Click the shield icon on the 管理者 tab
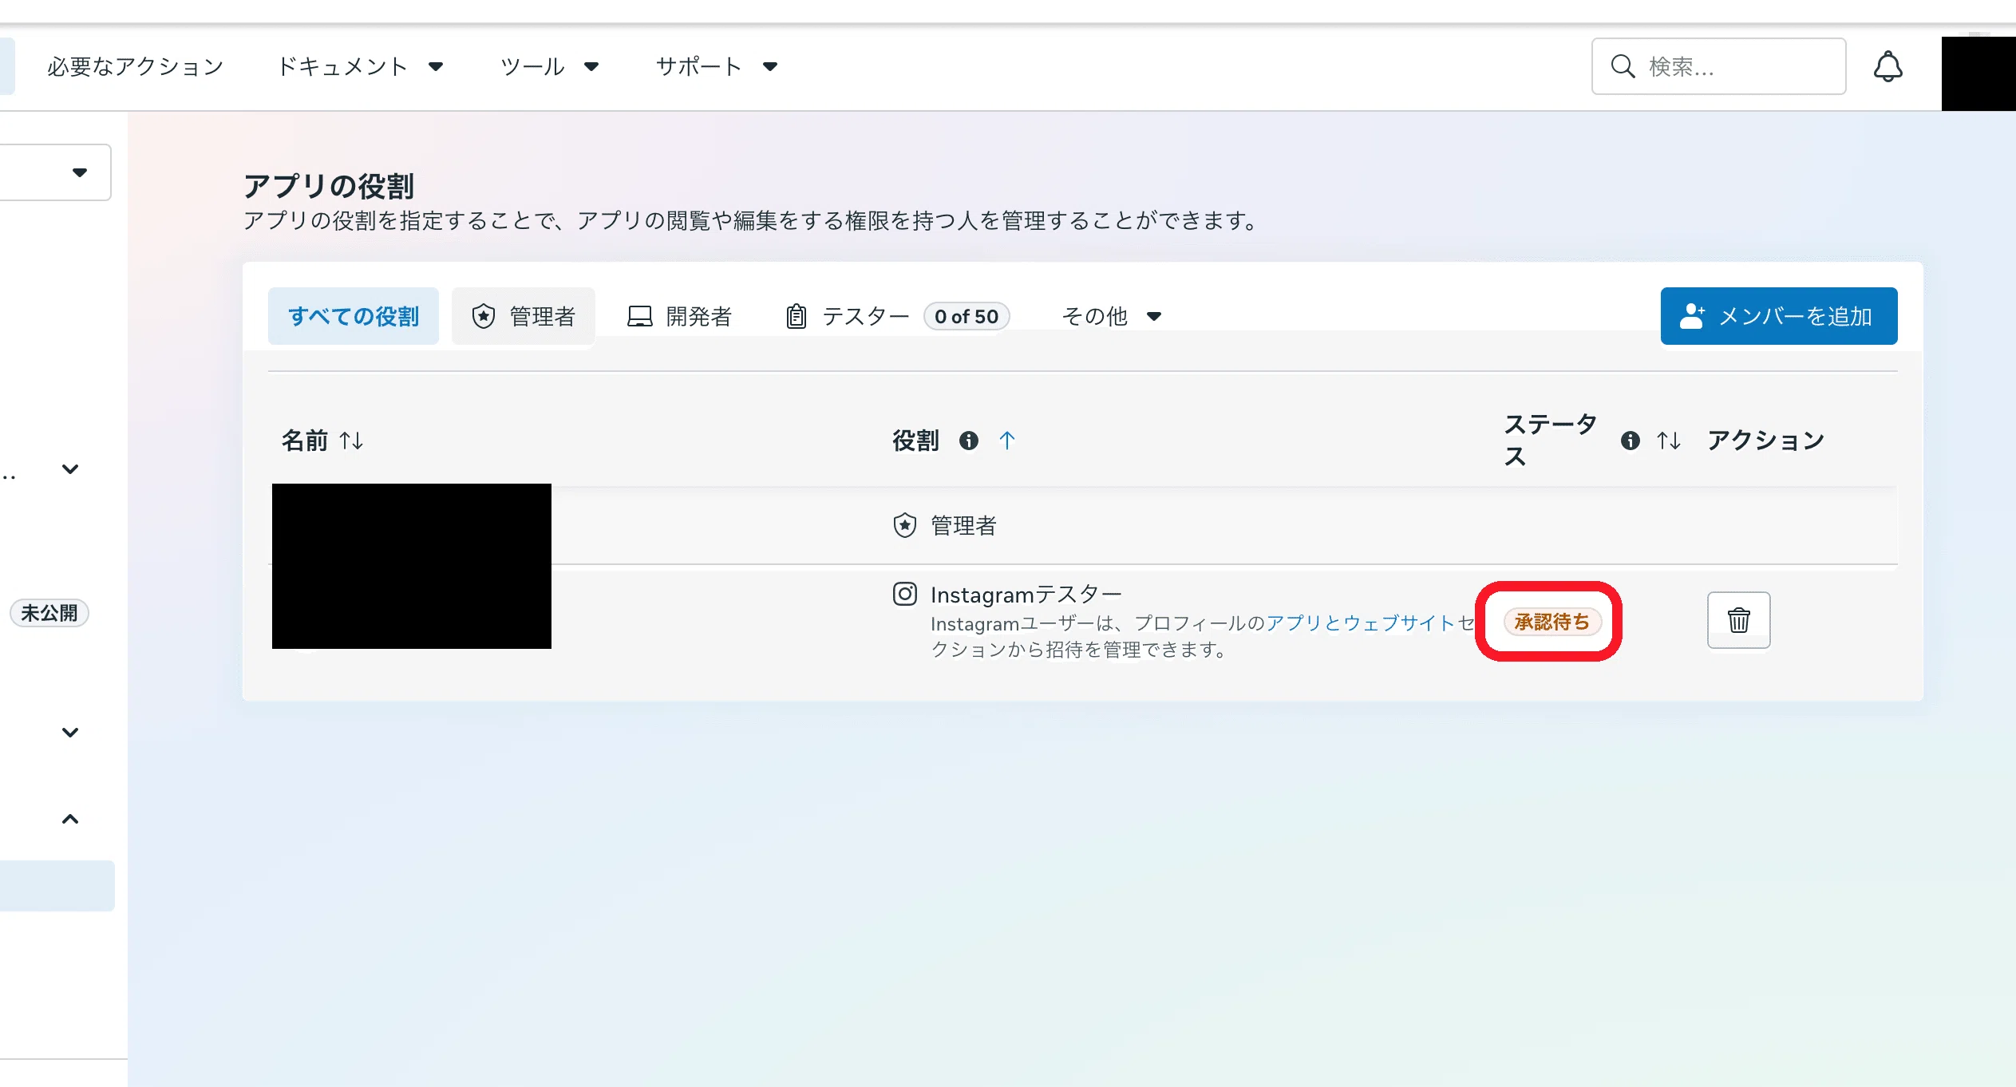The height and width of the screenshot is (1087, 2016). [483, 317]
